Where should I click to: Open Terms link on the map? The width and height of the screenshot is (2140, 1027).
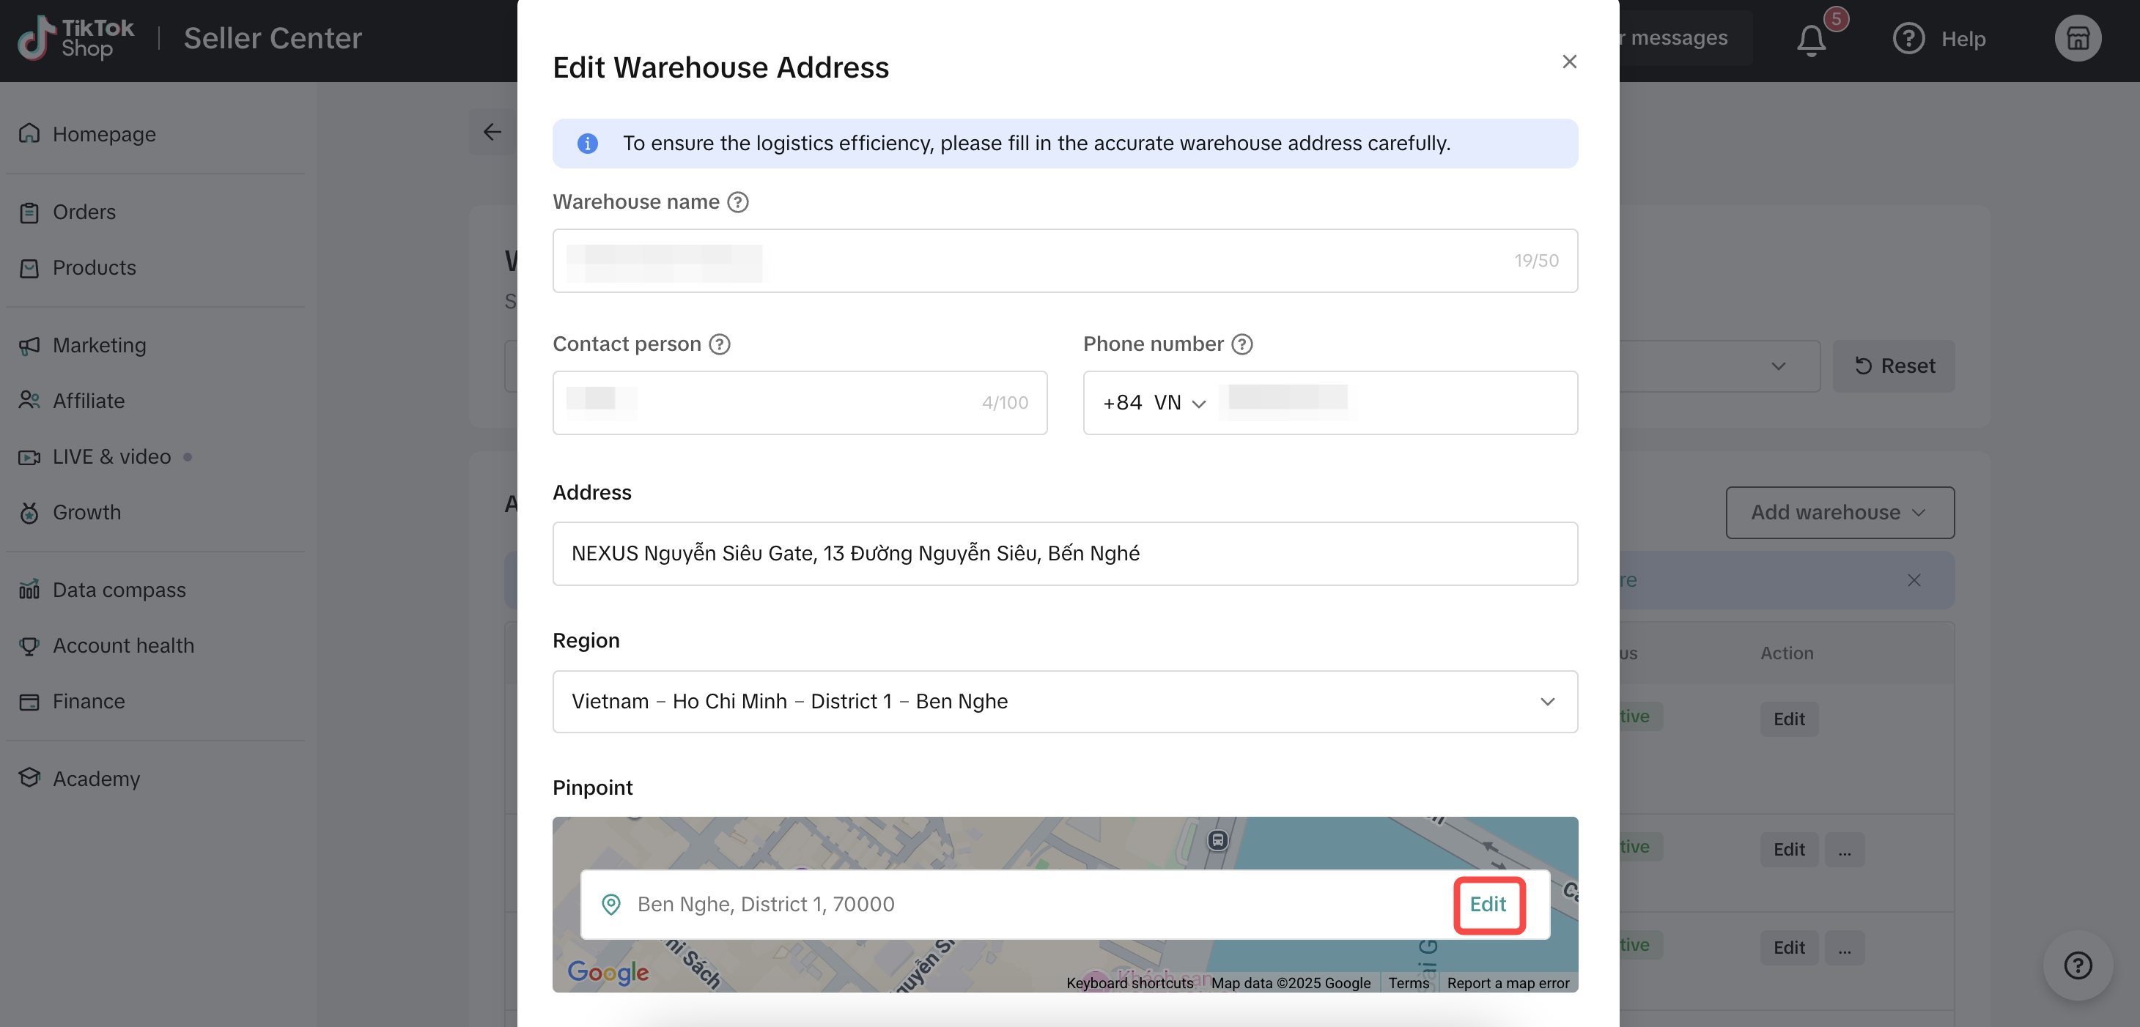(x=1408, y=983)
